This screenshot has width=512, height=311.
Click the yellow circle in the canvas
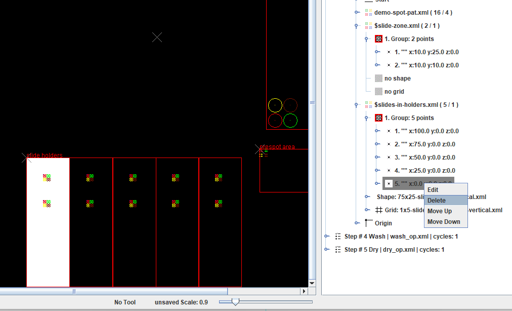[x=275, y=105]
